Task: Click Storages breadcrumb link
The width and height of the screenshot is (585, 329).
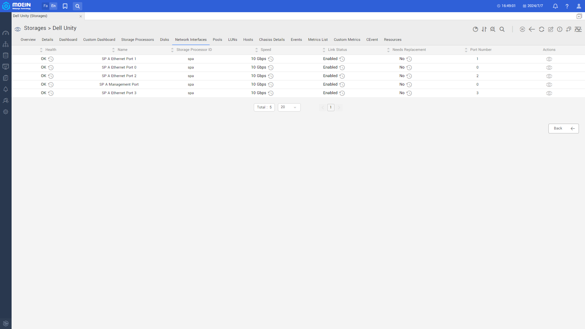Action: pyautogui.click(x=35, y=28)
